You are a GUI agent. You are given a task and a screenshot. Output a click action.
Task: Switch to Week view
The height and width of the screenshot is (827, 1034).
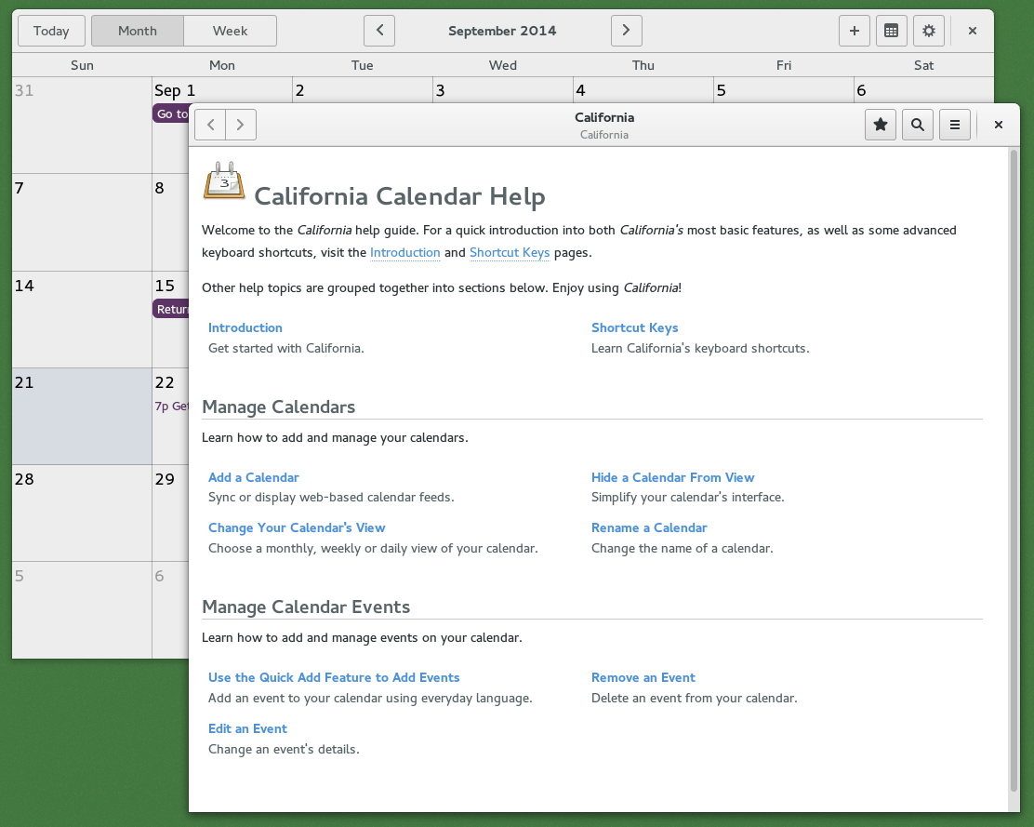(x=229, y=30)
